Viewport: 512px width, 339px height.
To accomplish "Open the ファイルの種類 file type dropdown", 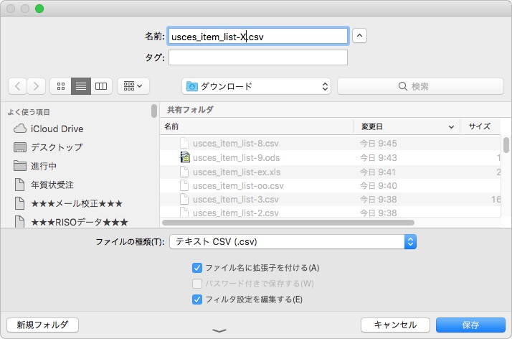I will pyautogui.click(x=293, y=241).
